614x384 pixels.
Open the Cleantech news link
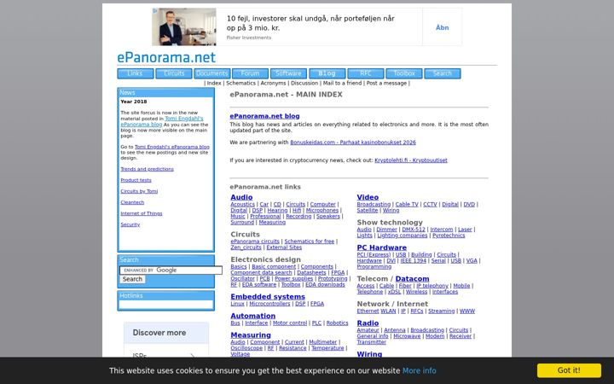[132, 202]
